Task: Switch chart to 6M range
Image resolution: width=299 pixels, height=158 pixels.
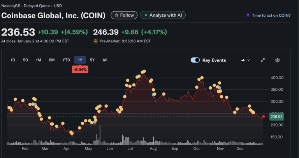Action: [x=52, y=60]
